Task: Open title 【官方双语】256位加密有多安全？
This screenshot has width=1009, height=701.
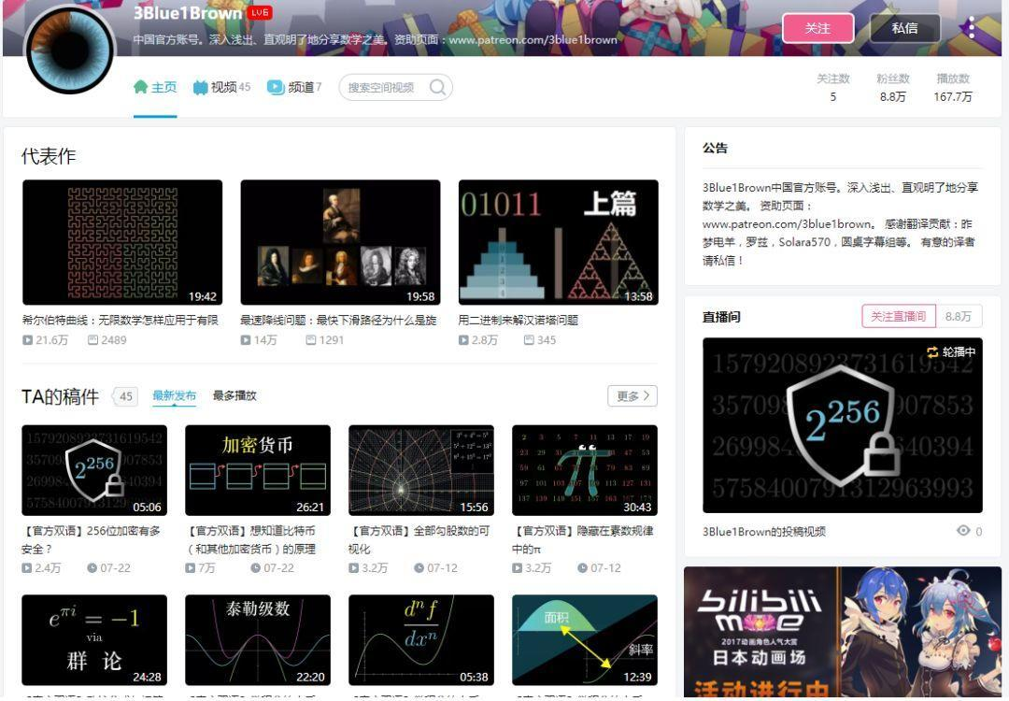Action: (92, 539)
